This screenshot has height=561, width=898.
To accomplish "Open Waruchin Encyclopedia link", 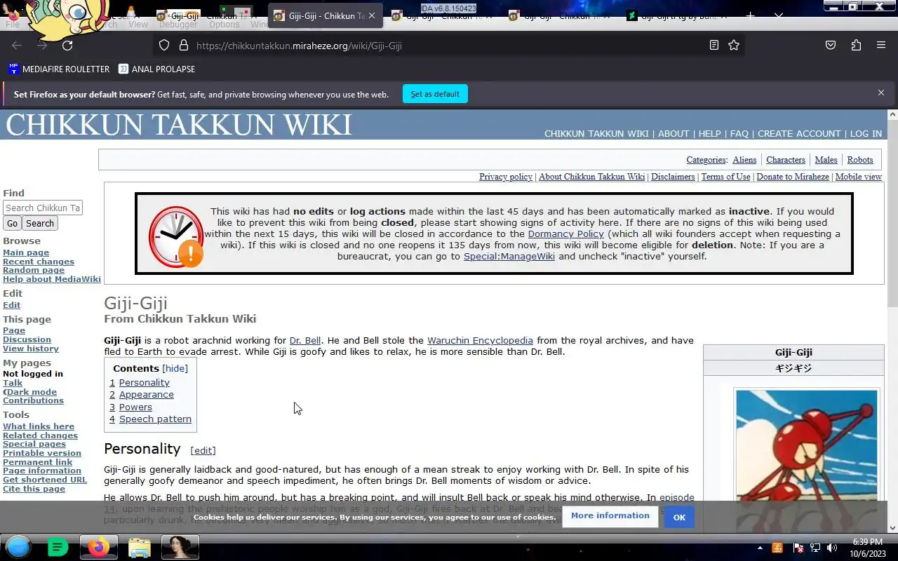I will pos(480,340).
